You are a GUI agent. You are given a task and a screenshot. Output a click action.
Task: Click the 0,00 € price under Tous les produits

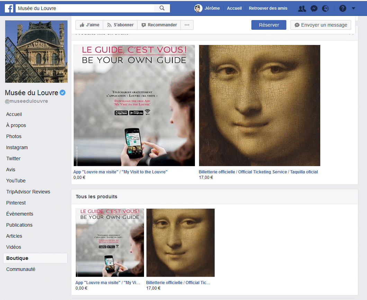[x=81, y=288]
